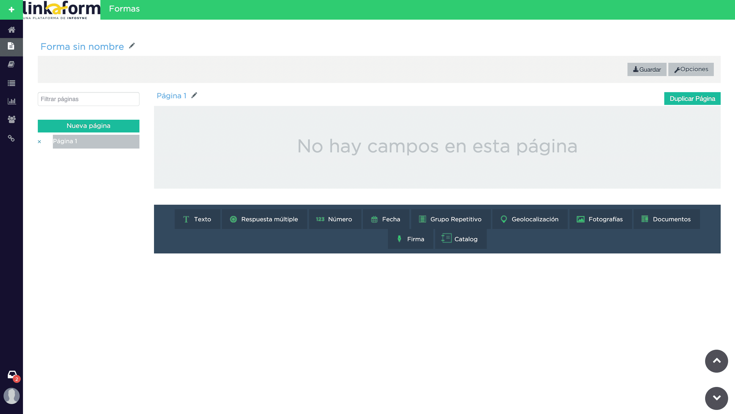Delete Página 1 with the X
This screenshot has width=735, height=414.
39,141
